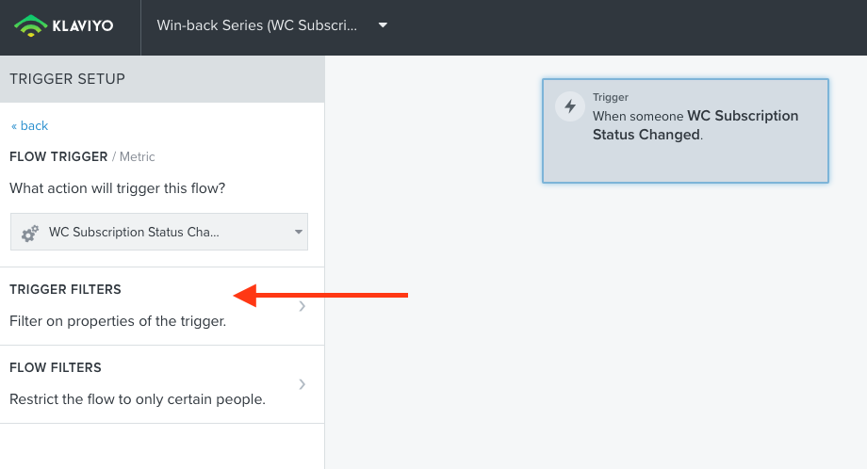Expand the WC Subscription Status metric dropdown
Viewport: 867px width, 469px height.
pos(159,232)
